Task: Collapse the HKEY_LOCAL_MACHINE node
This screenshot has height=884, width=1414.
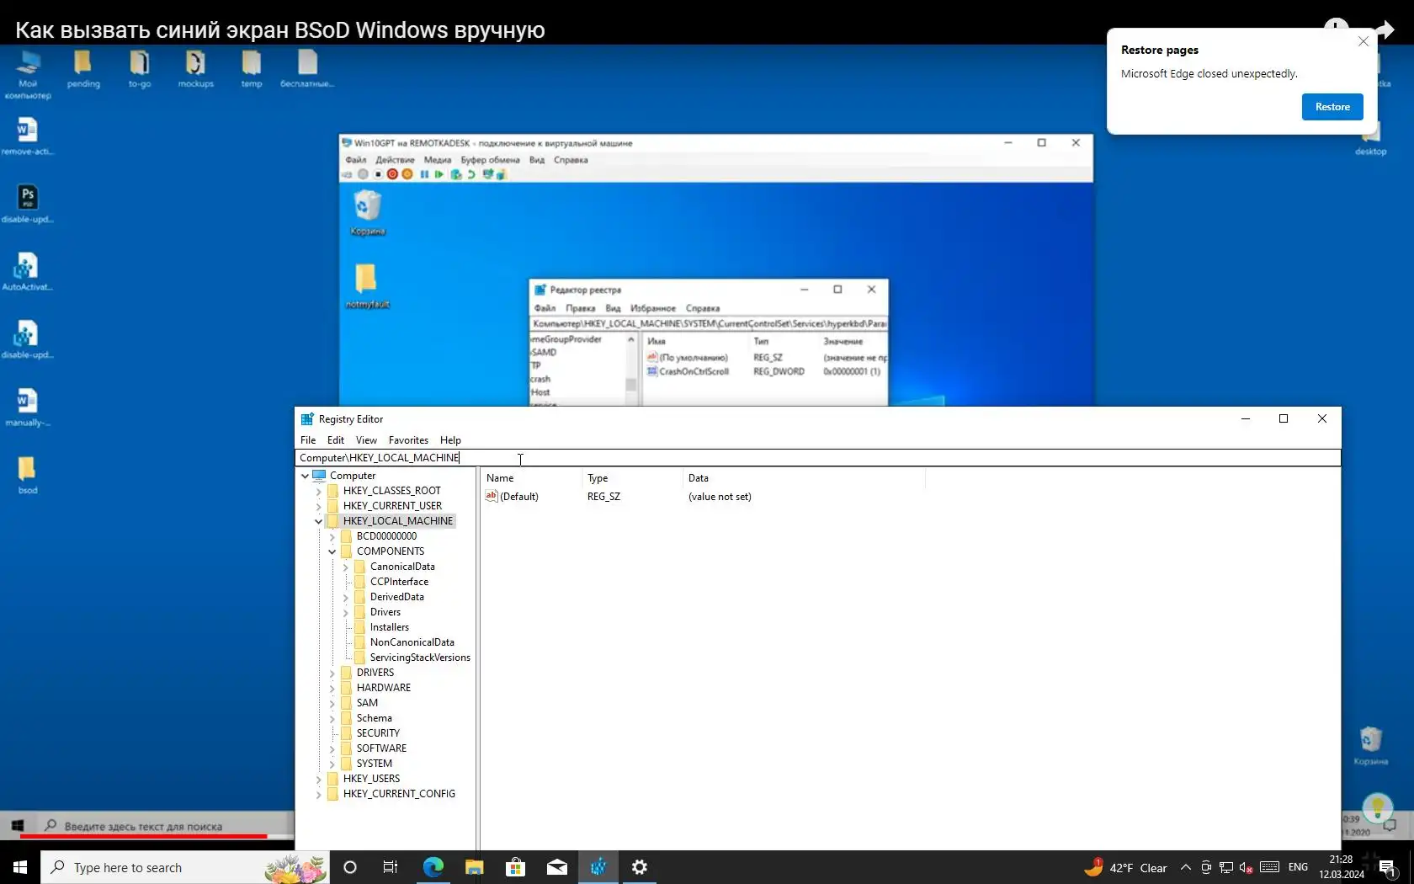Action: pyautogui.click(x=318, y=521)
